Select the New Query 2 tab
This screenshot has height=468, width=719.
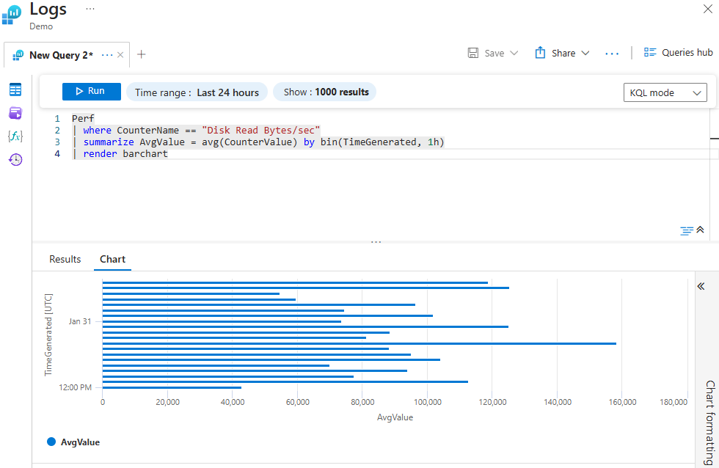tap(61, 55)
